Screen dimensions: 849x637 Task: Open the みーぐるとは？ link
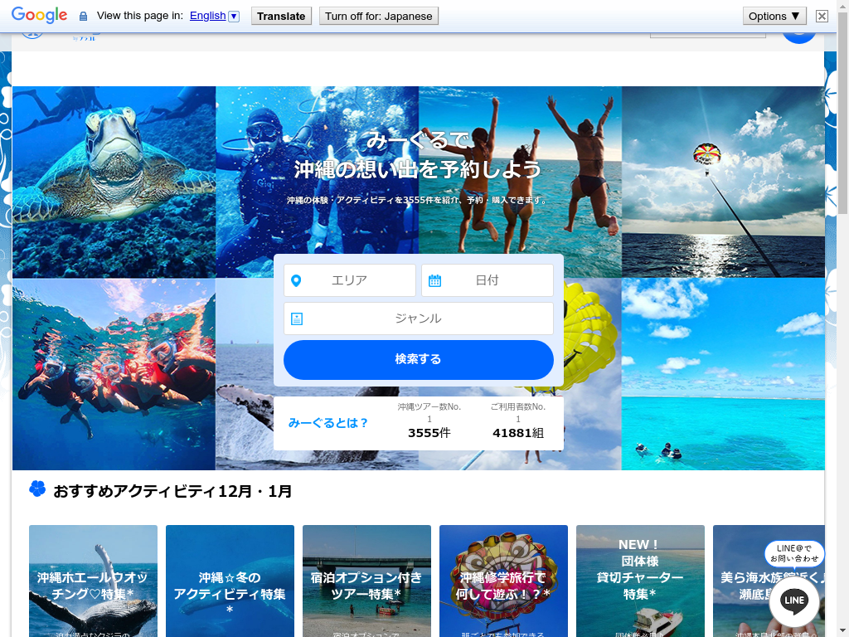tap(328, 423)
